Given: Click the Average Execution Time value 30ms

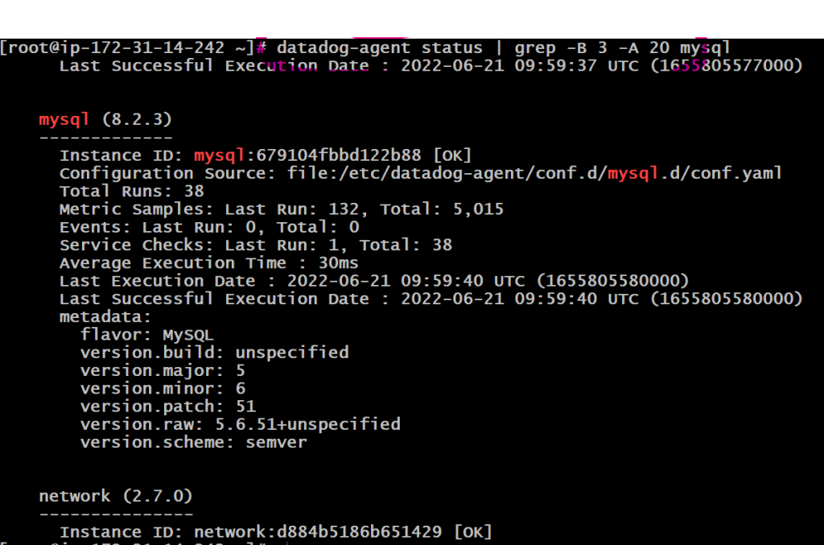Looking at the screenshot, I should pos(338,263).
